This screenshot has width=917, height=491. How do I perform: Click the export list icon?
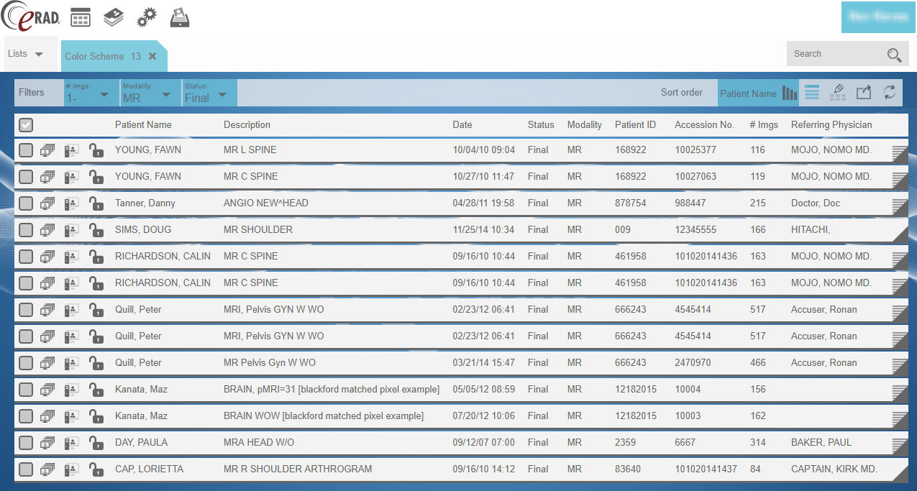click(864, 93)
